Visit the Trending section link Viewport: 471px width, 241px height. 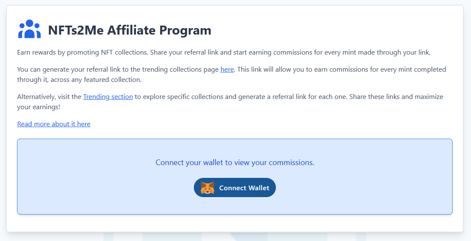click(x=108, y=97)
